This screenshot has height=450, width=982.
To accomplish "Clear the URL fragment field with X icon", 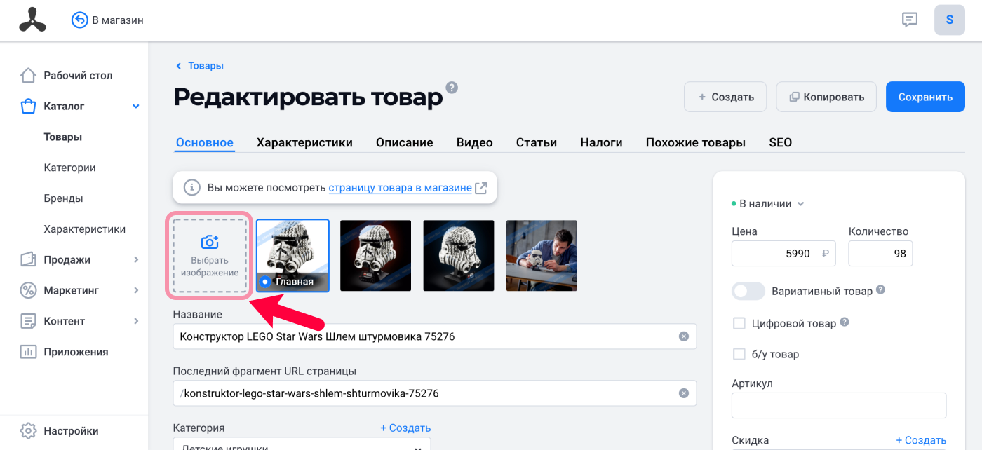I will point(684,393).
